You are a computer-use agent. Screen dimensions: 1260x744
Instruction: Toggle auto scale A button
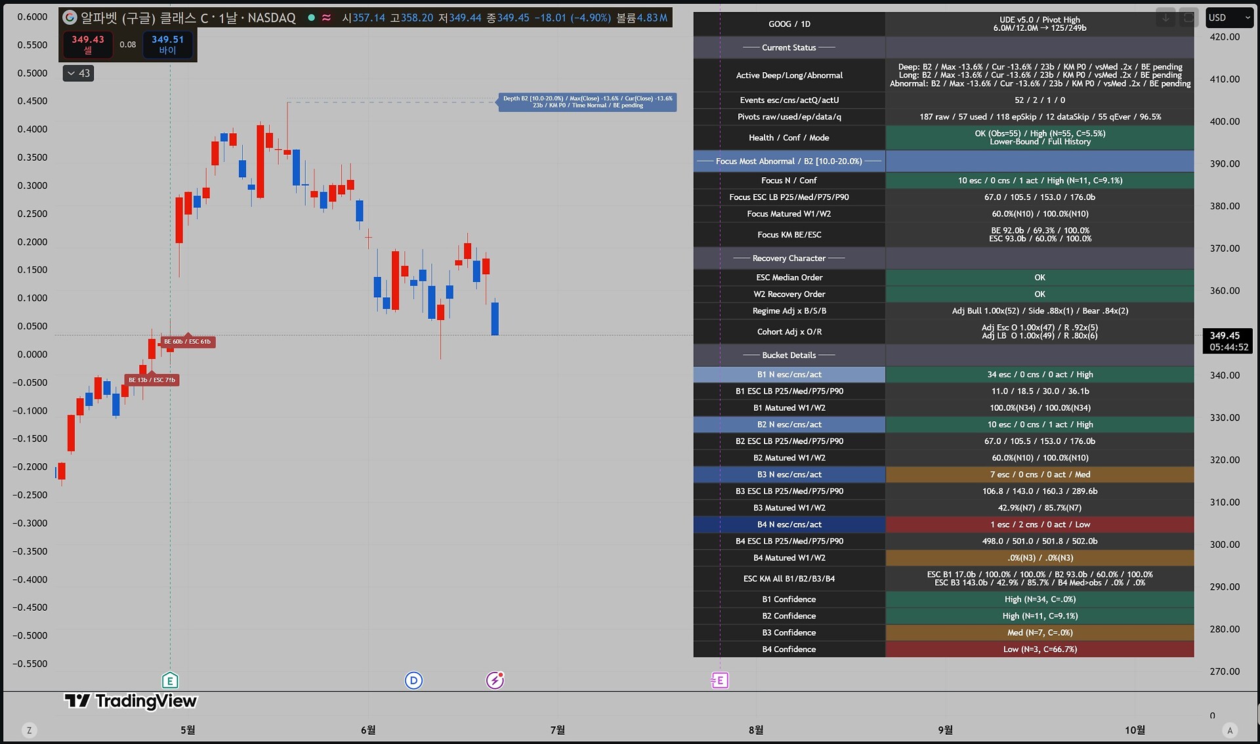point(1230,730)
